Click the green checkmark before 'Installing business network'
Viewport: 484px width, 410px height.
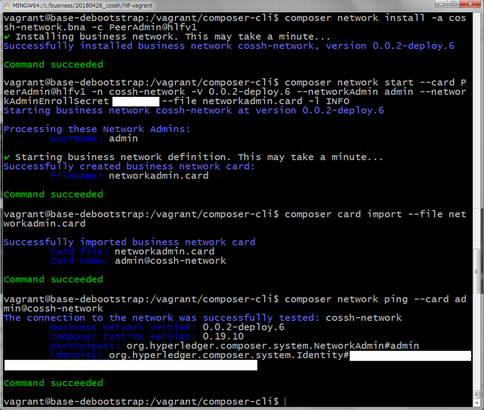(x=7, y=37)
